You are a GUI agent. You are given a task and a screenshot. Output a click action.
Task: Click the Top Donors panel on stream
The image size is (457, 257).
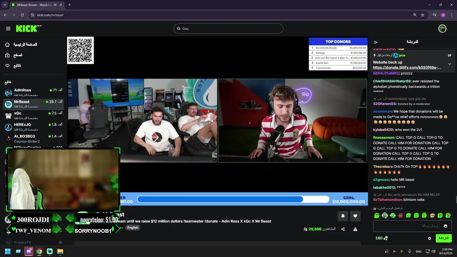[338, 54]
